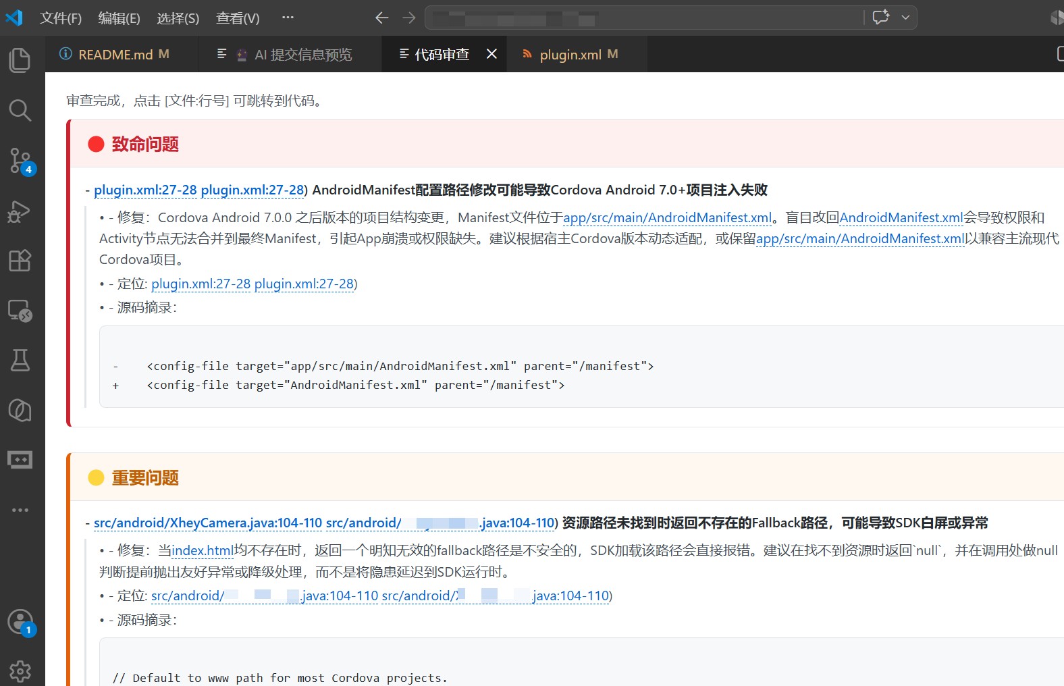Screen dimensions: 1064x686
Task: Click the 重要问题 section heading
Action: (x=145, y=478)
